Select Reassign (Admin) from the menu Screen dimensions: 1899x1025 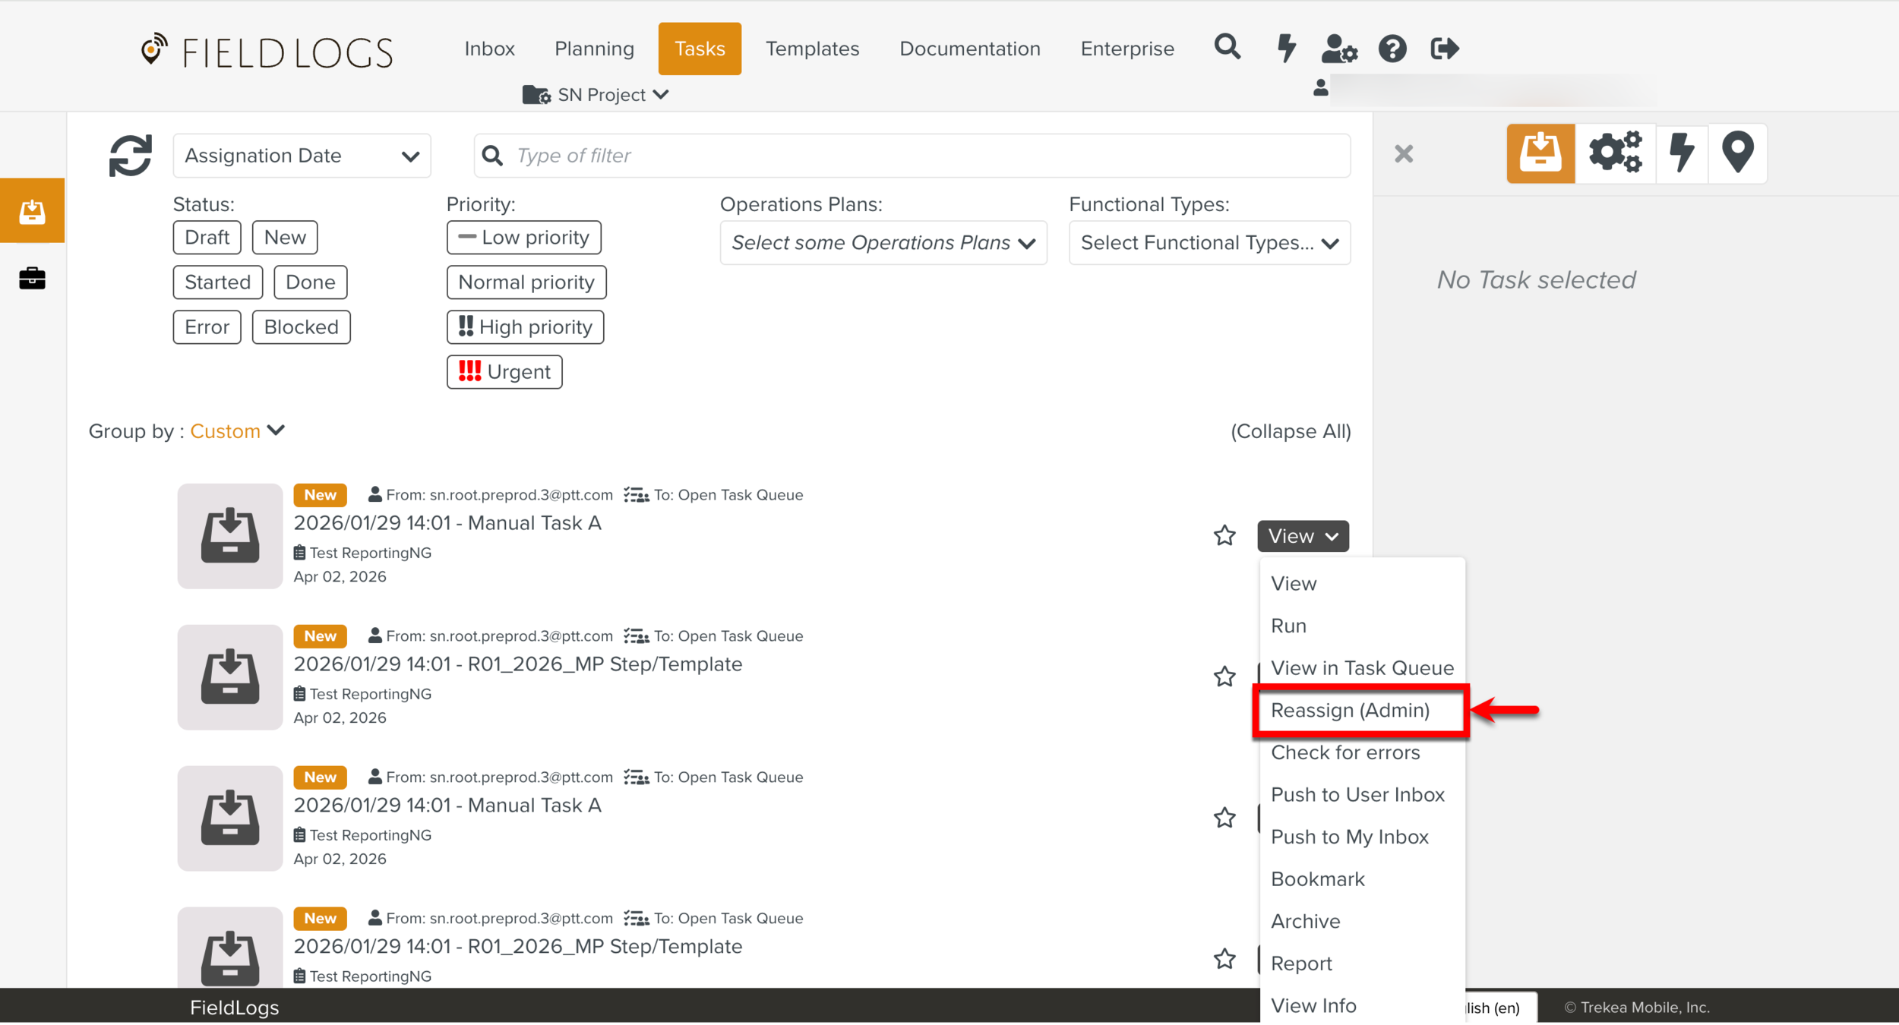[1350, 711]
